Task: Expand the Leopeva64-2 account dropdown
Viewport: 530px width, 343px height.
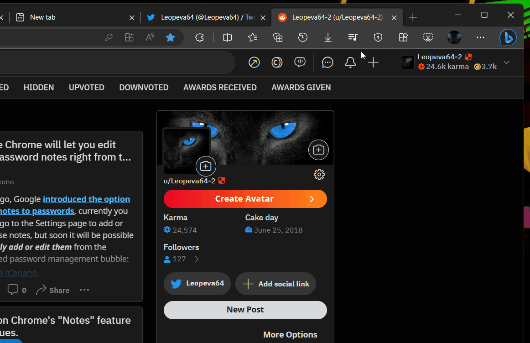Action: [x=506, y=62]
